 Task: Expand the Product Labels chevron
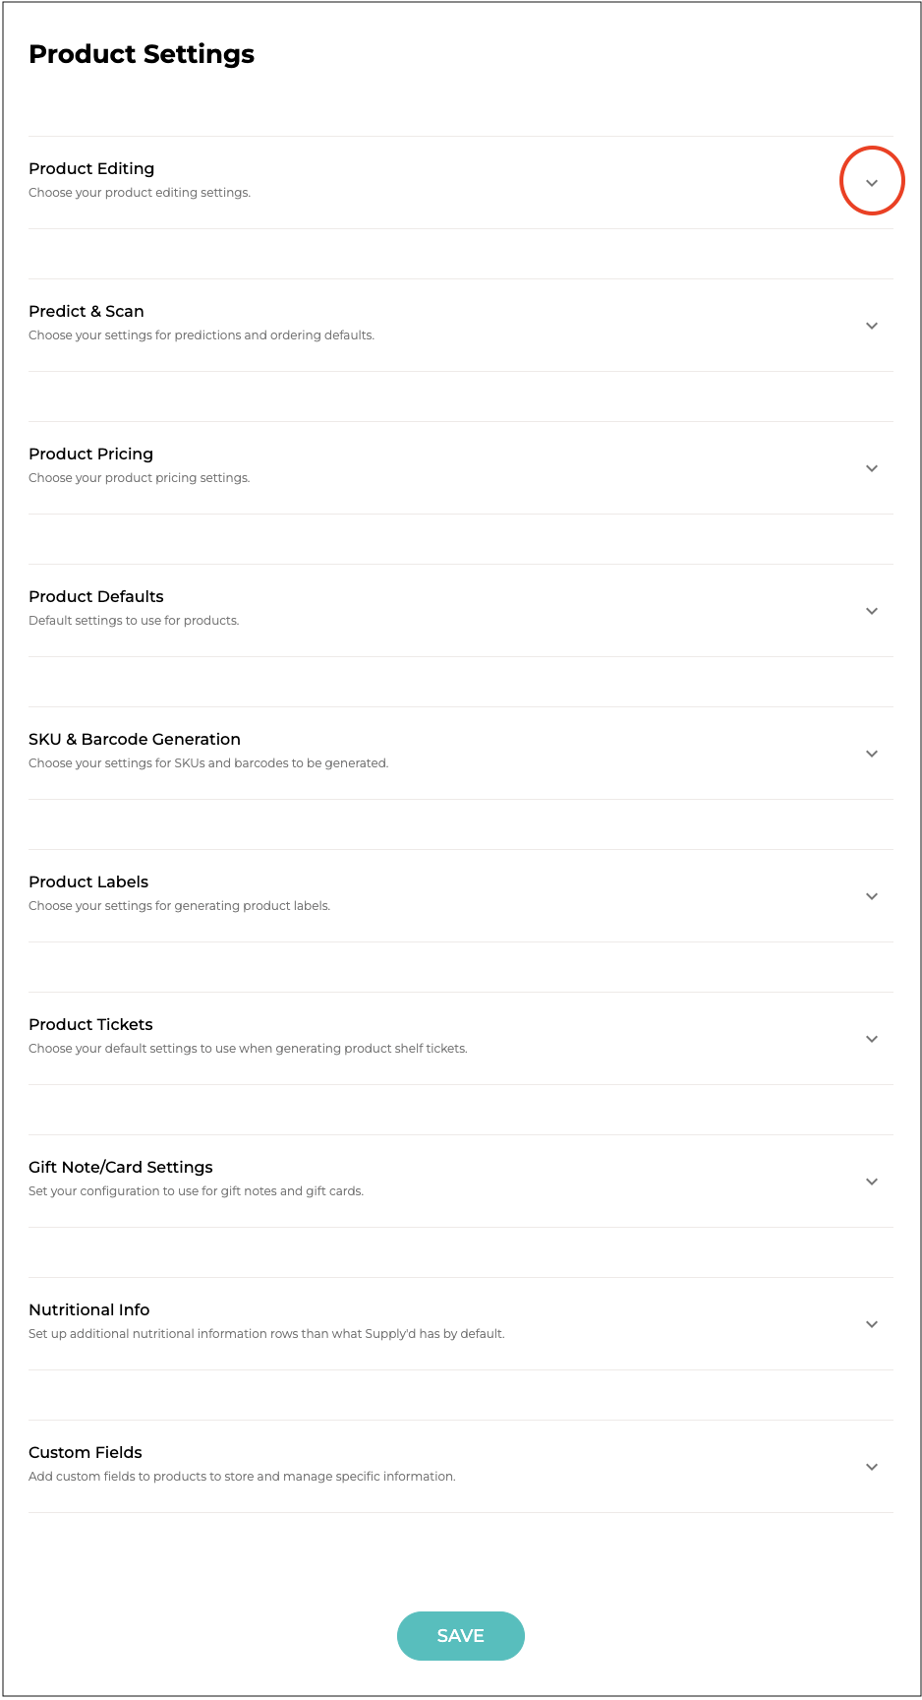[871, 896]
